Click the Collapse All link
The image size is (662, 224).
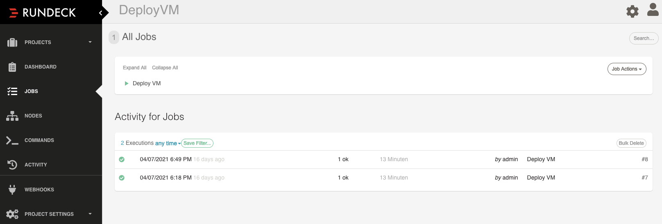(165, 68)
